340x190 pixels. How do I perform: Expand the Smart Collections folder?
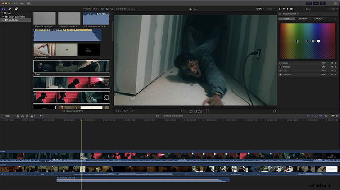3,17
